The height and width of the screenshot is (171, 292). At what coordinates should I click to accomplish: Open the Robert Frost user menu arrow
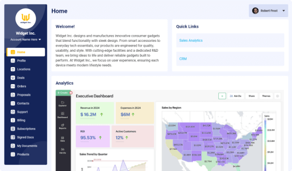pos(283,11)
